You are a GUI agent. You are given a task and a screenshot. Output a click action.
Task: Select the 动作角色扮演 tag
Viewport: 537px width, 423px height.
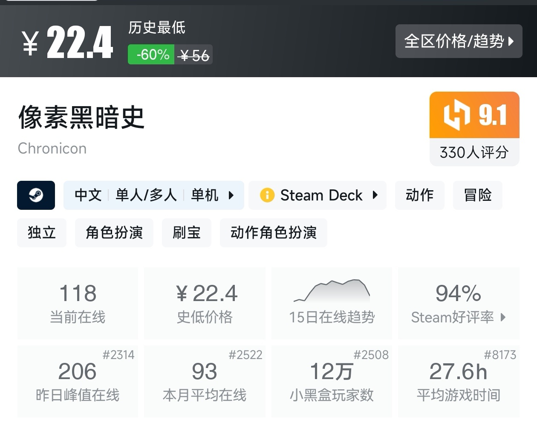[273, 233]
